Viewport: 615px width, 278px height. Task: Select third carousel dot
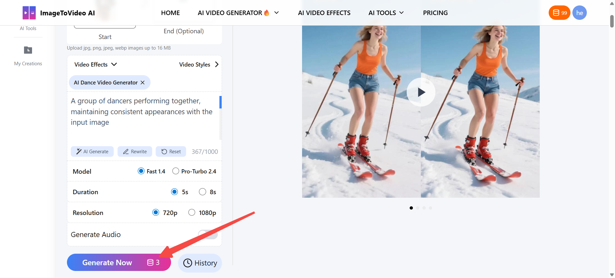pos(424,208)
